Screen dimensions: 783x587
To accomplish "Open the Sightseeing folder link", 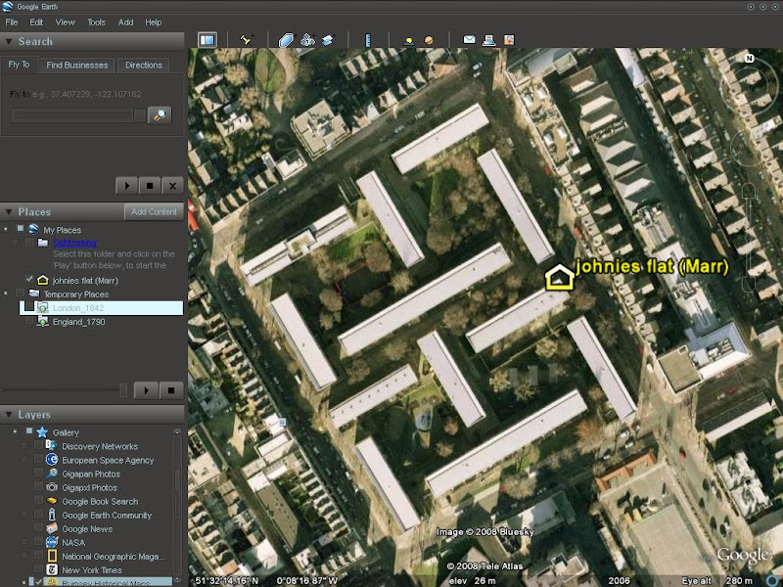I will pyautogui.click(x=74, y=242).
